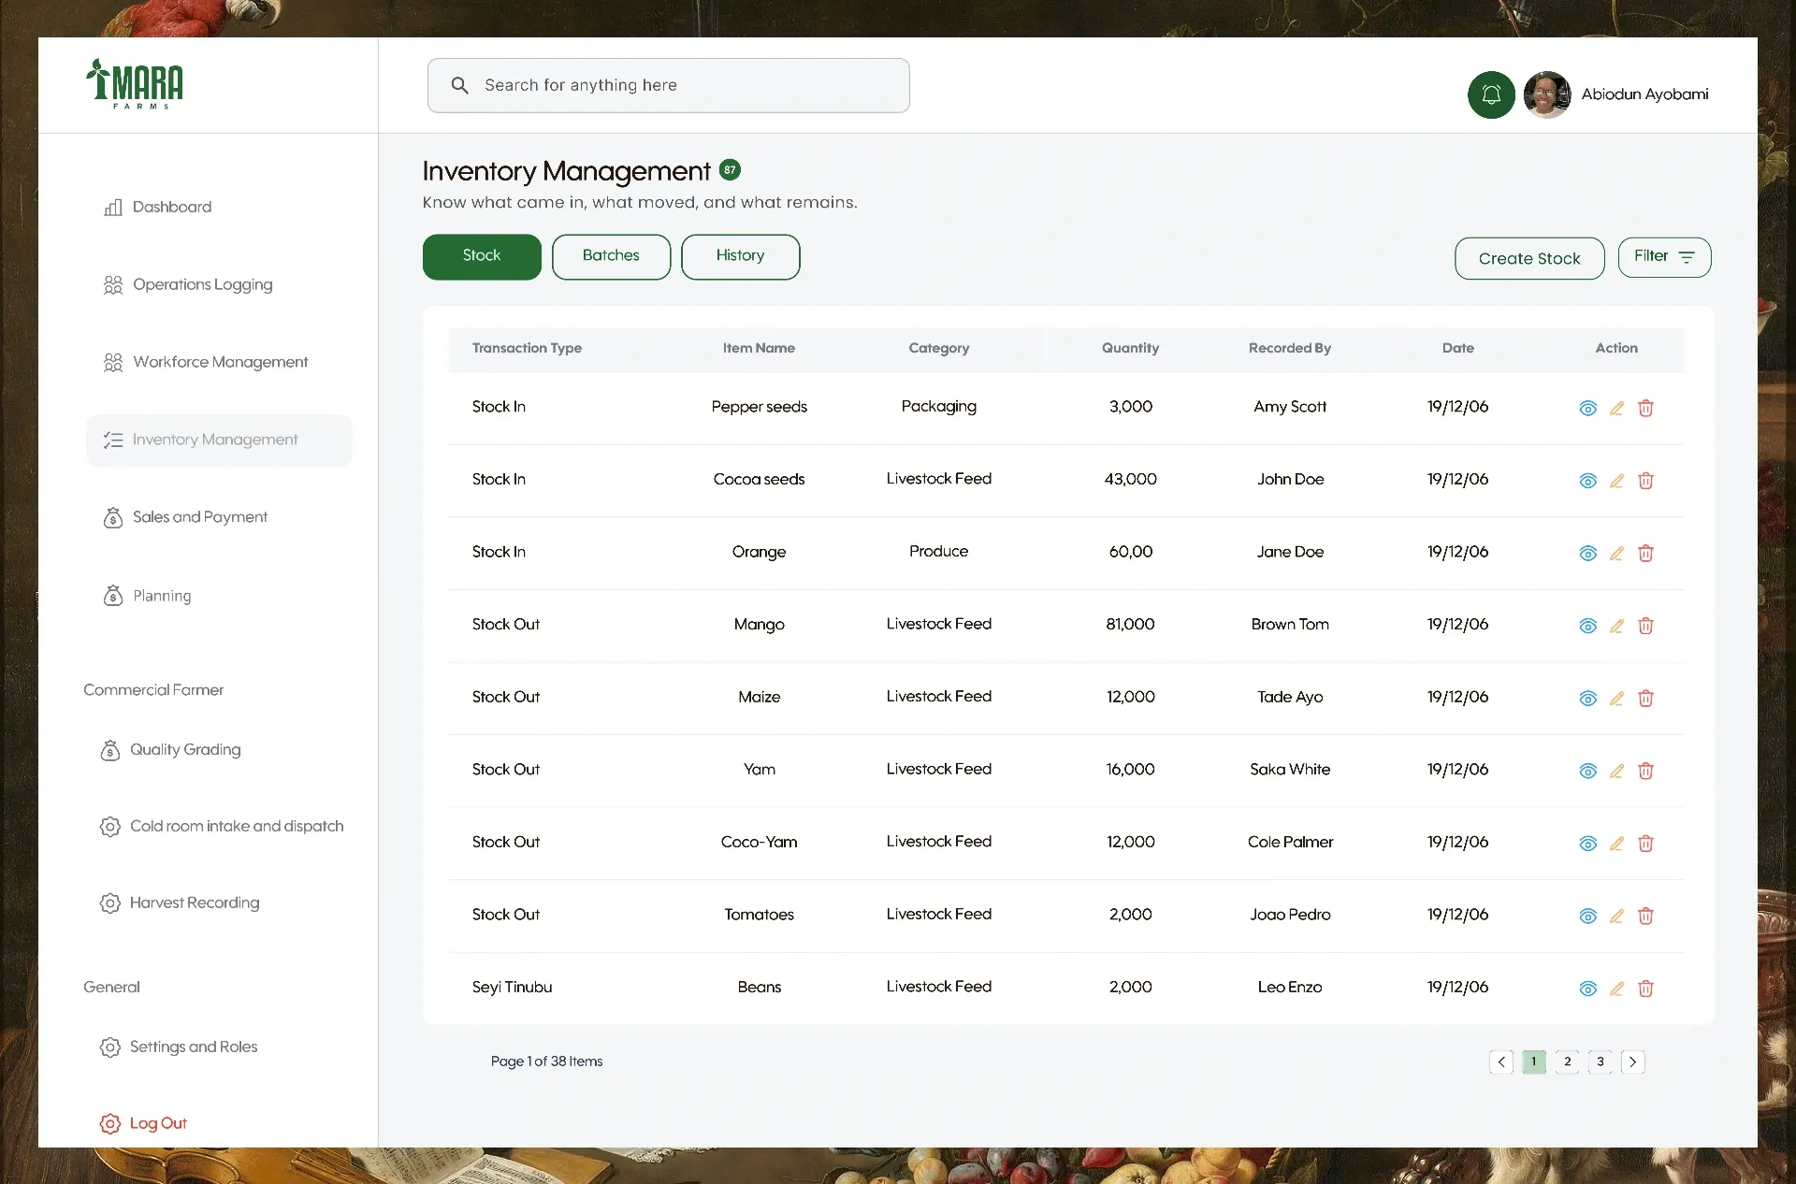The width and height of the screenshot is (1796, 1184).
Task: Jump to page 2
Action: (1567, 1061)
